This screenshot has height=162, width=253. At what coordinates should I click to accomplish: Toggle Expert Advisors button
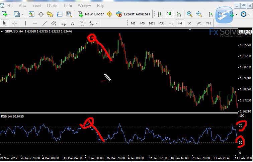click(133, 14)
